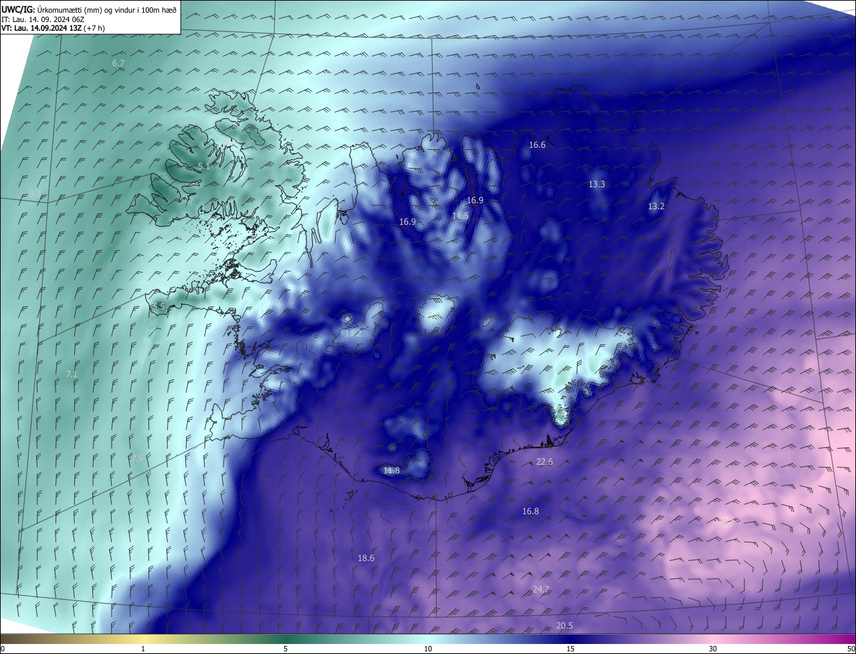Click the 5.1 value over the Westfjords

pyautogui.click(x=204, y=166)
